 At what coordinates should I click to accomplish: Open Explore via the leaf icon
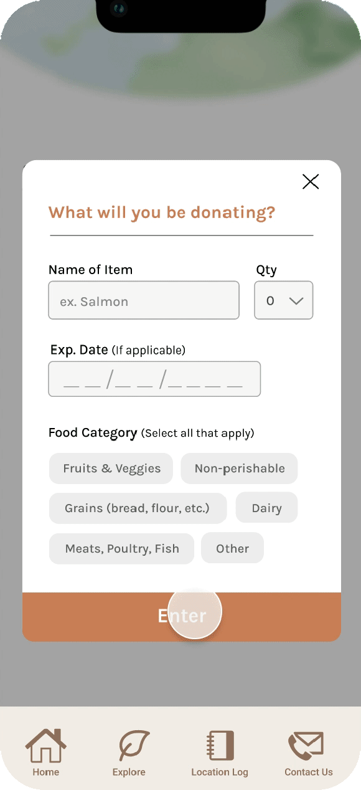[x=134, y=746]
